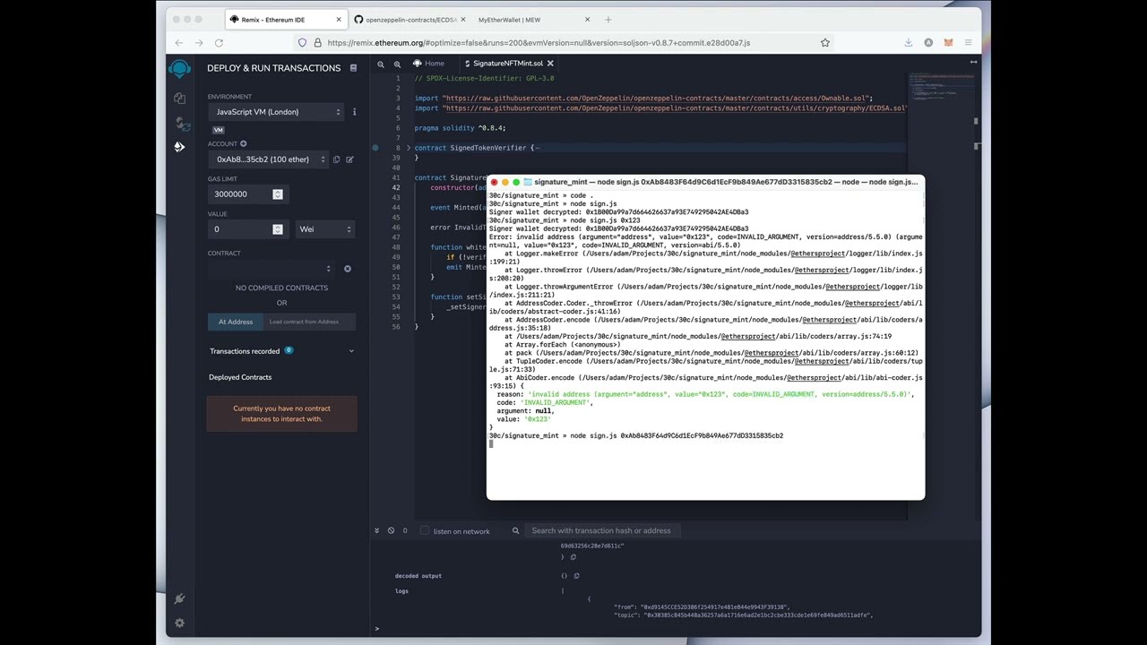Click the Deployed Contracts heading
Viewport: 1147px width, 645px height.
(240, 377)
